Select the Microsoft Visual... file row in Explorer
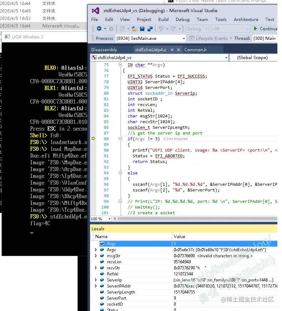Image resolution: width=282 pixels, height=311 pixels. click(x=43, y=26)
